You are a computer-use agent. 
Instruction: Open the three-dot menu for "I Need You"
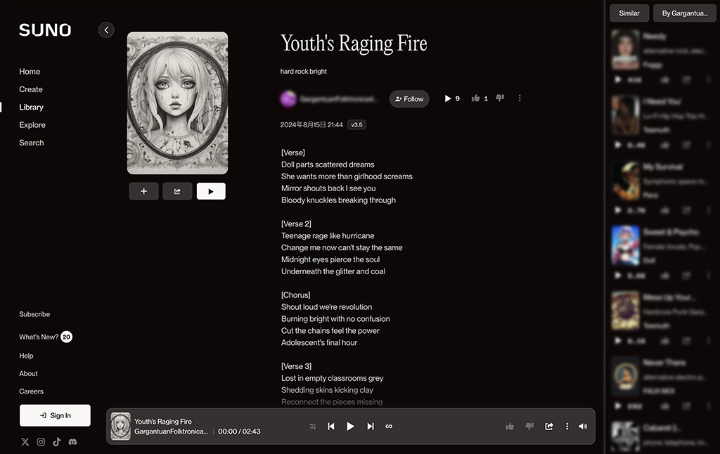pos(709,145)
